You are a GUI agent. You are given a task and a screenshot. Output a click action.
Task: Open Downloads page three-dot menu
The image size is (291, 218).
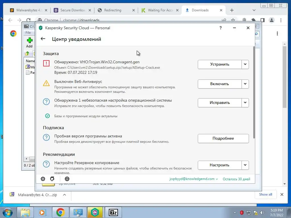coord(277,33)
